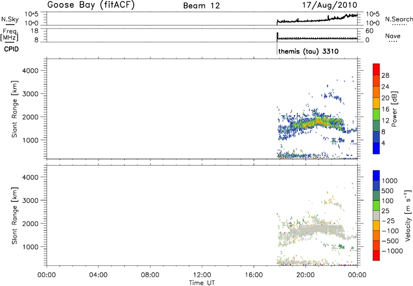Click the 17/Aug/2010 date text
Viewport: 413px width, 286px height.
[x=329, y=5]
